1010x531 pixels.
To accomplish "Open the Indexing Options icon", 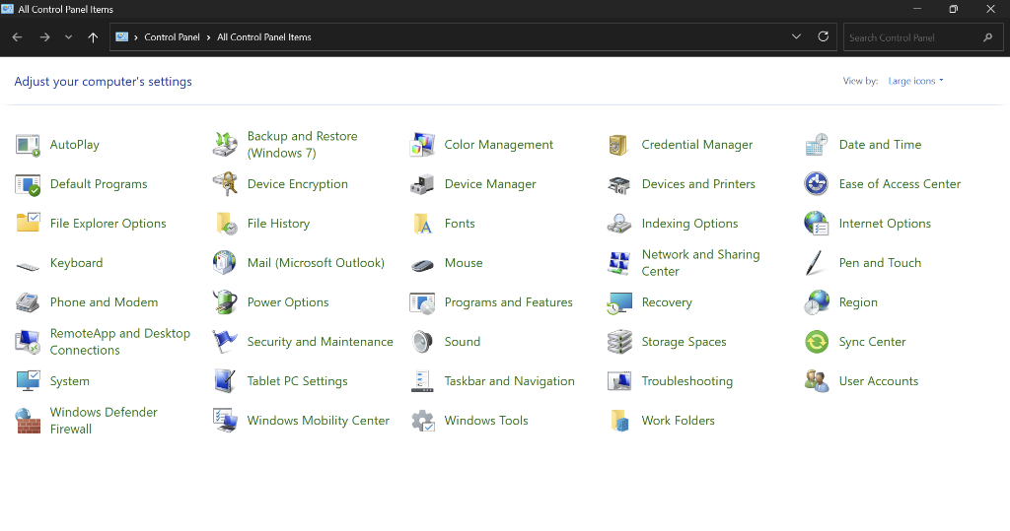I will click(619, 224).
